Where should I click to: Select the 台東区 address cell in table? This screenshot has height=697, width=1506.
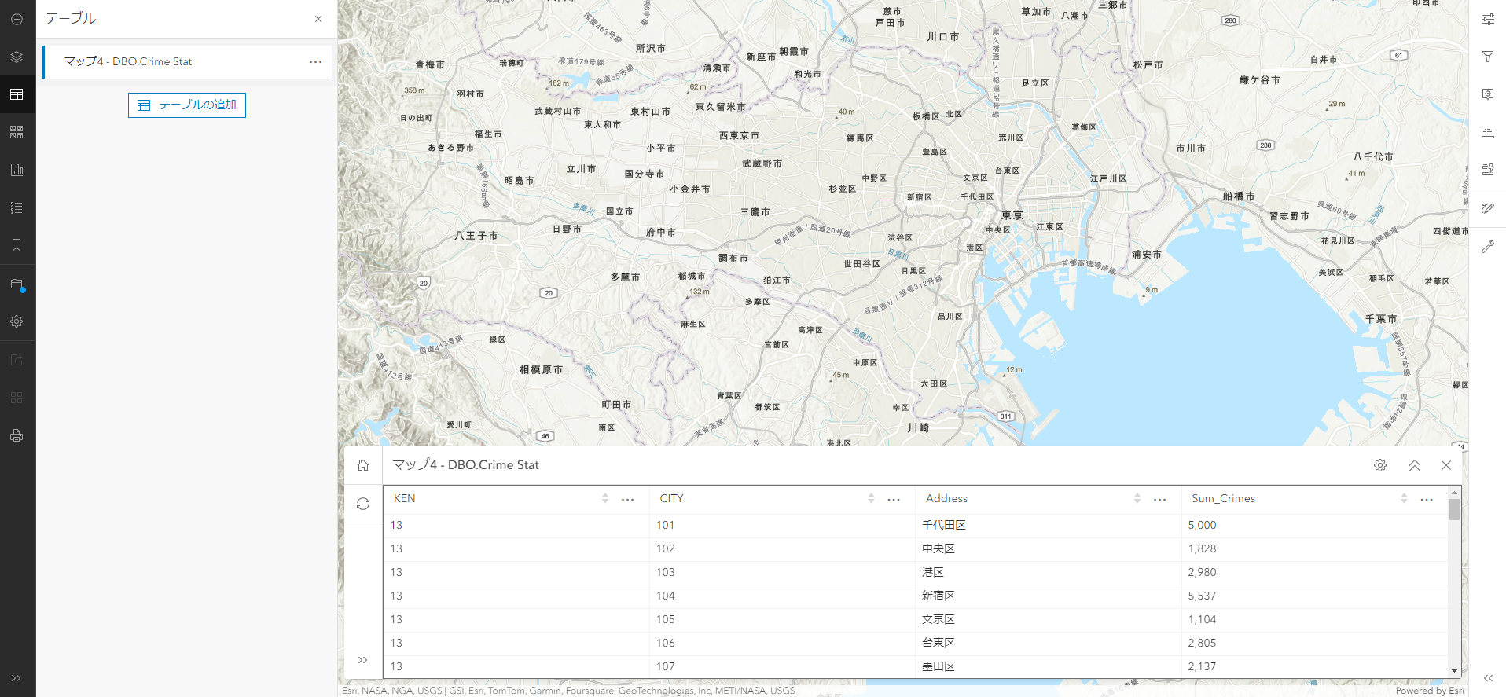pos(1049,643)
